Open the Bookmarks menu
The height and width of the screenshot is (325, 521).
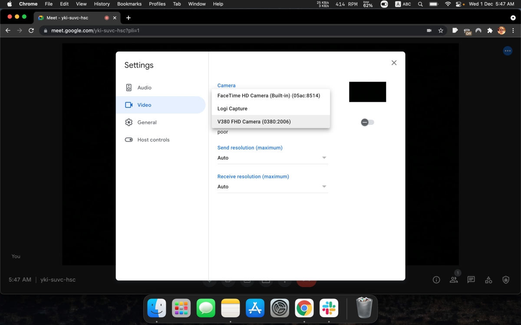coord(129,4)
